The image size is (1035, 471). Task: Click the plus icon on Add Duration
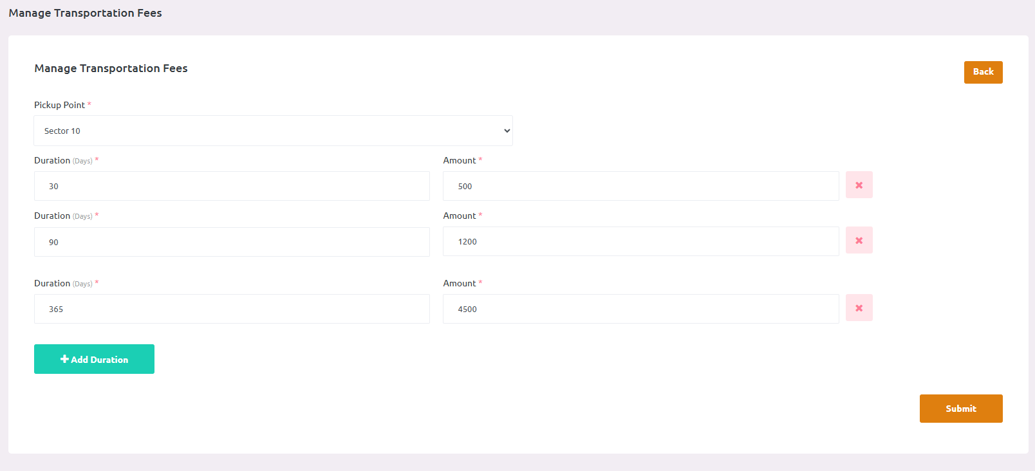coord(64,359)
